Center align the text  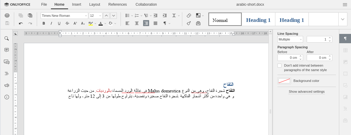click(x=137, y=23)
